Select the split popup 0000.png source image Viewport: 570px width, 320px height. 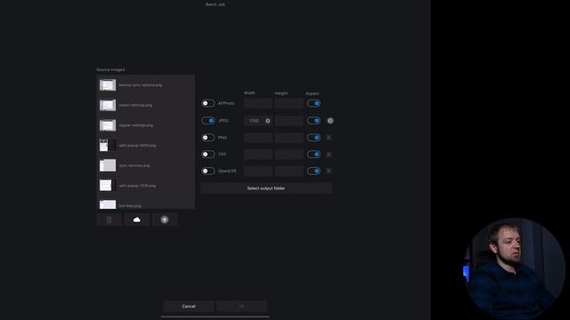(145, 145)
